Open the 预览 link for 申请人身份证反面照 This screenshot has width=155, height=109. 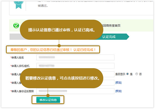[x=118, y=91]
